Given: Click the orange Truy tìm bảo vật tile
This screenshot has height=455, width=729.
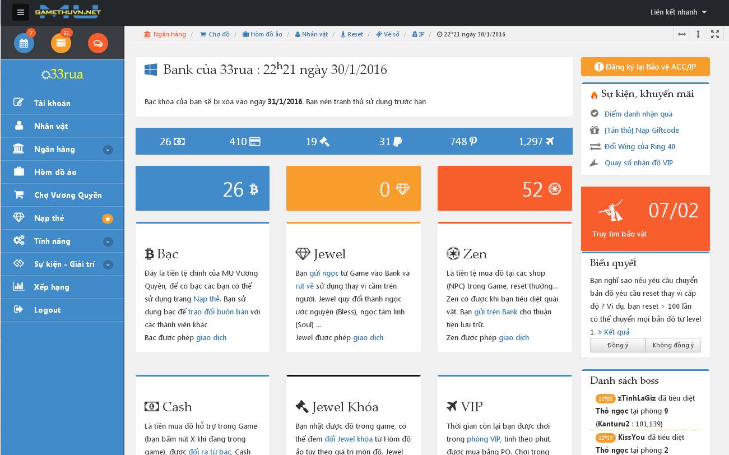Looking at the screenshot, I should (x=646, y=219).
